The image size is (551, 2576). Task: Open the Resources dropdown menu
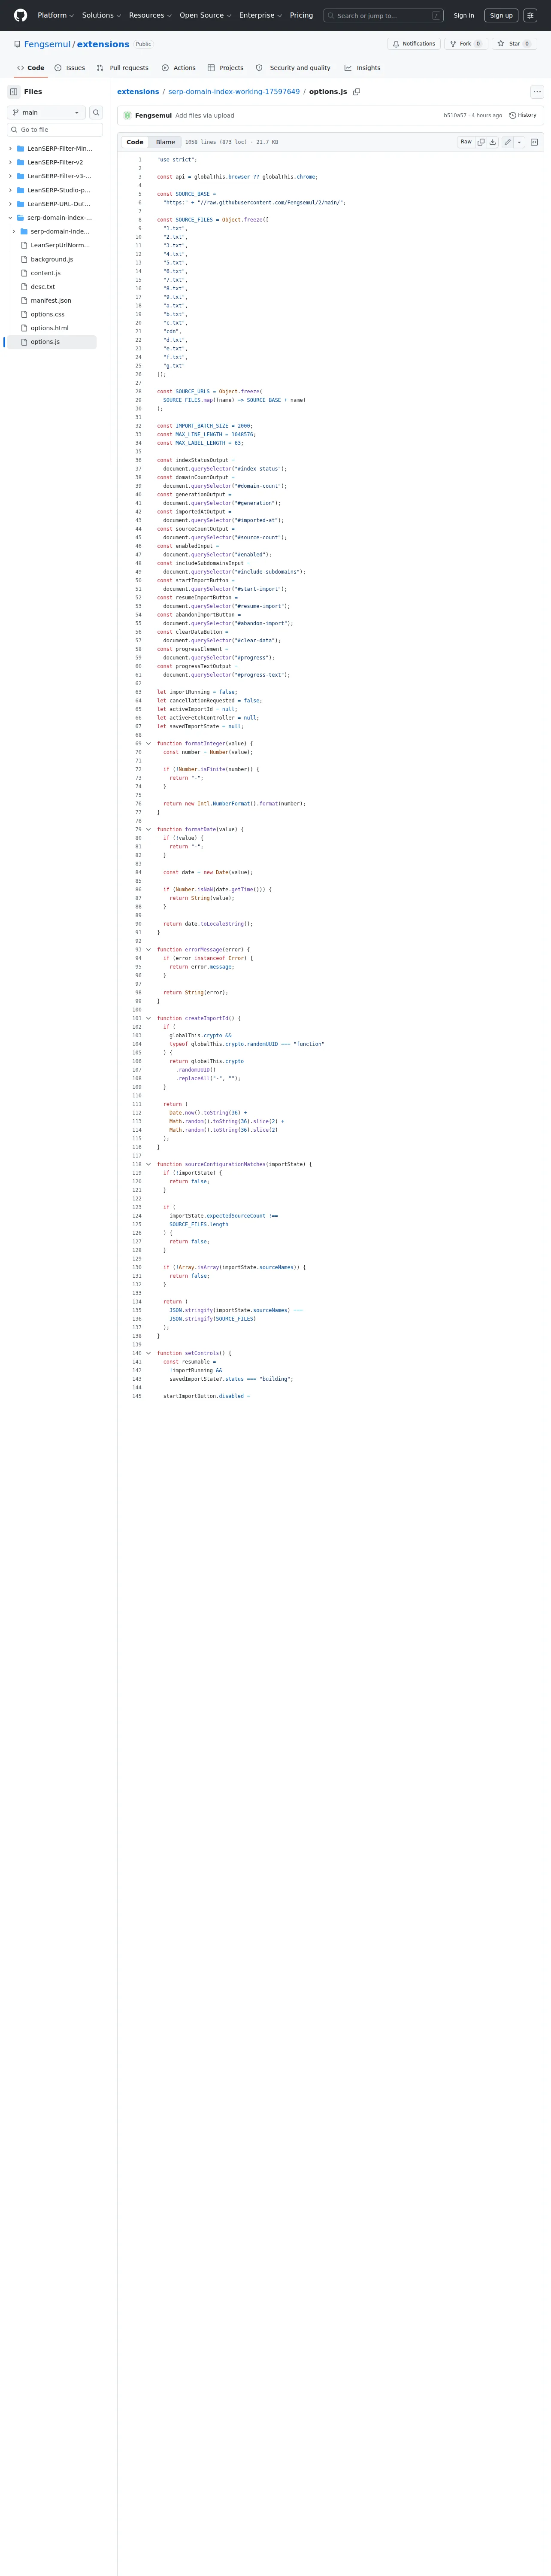click(x=150, y=15)
